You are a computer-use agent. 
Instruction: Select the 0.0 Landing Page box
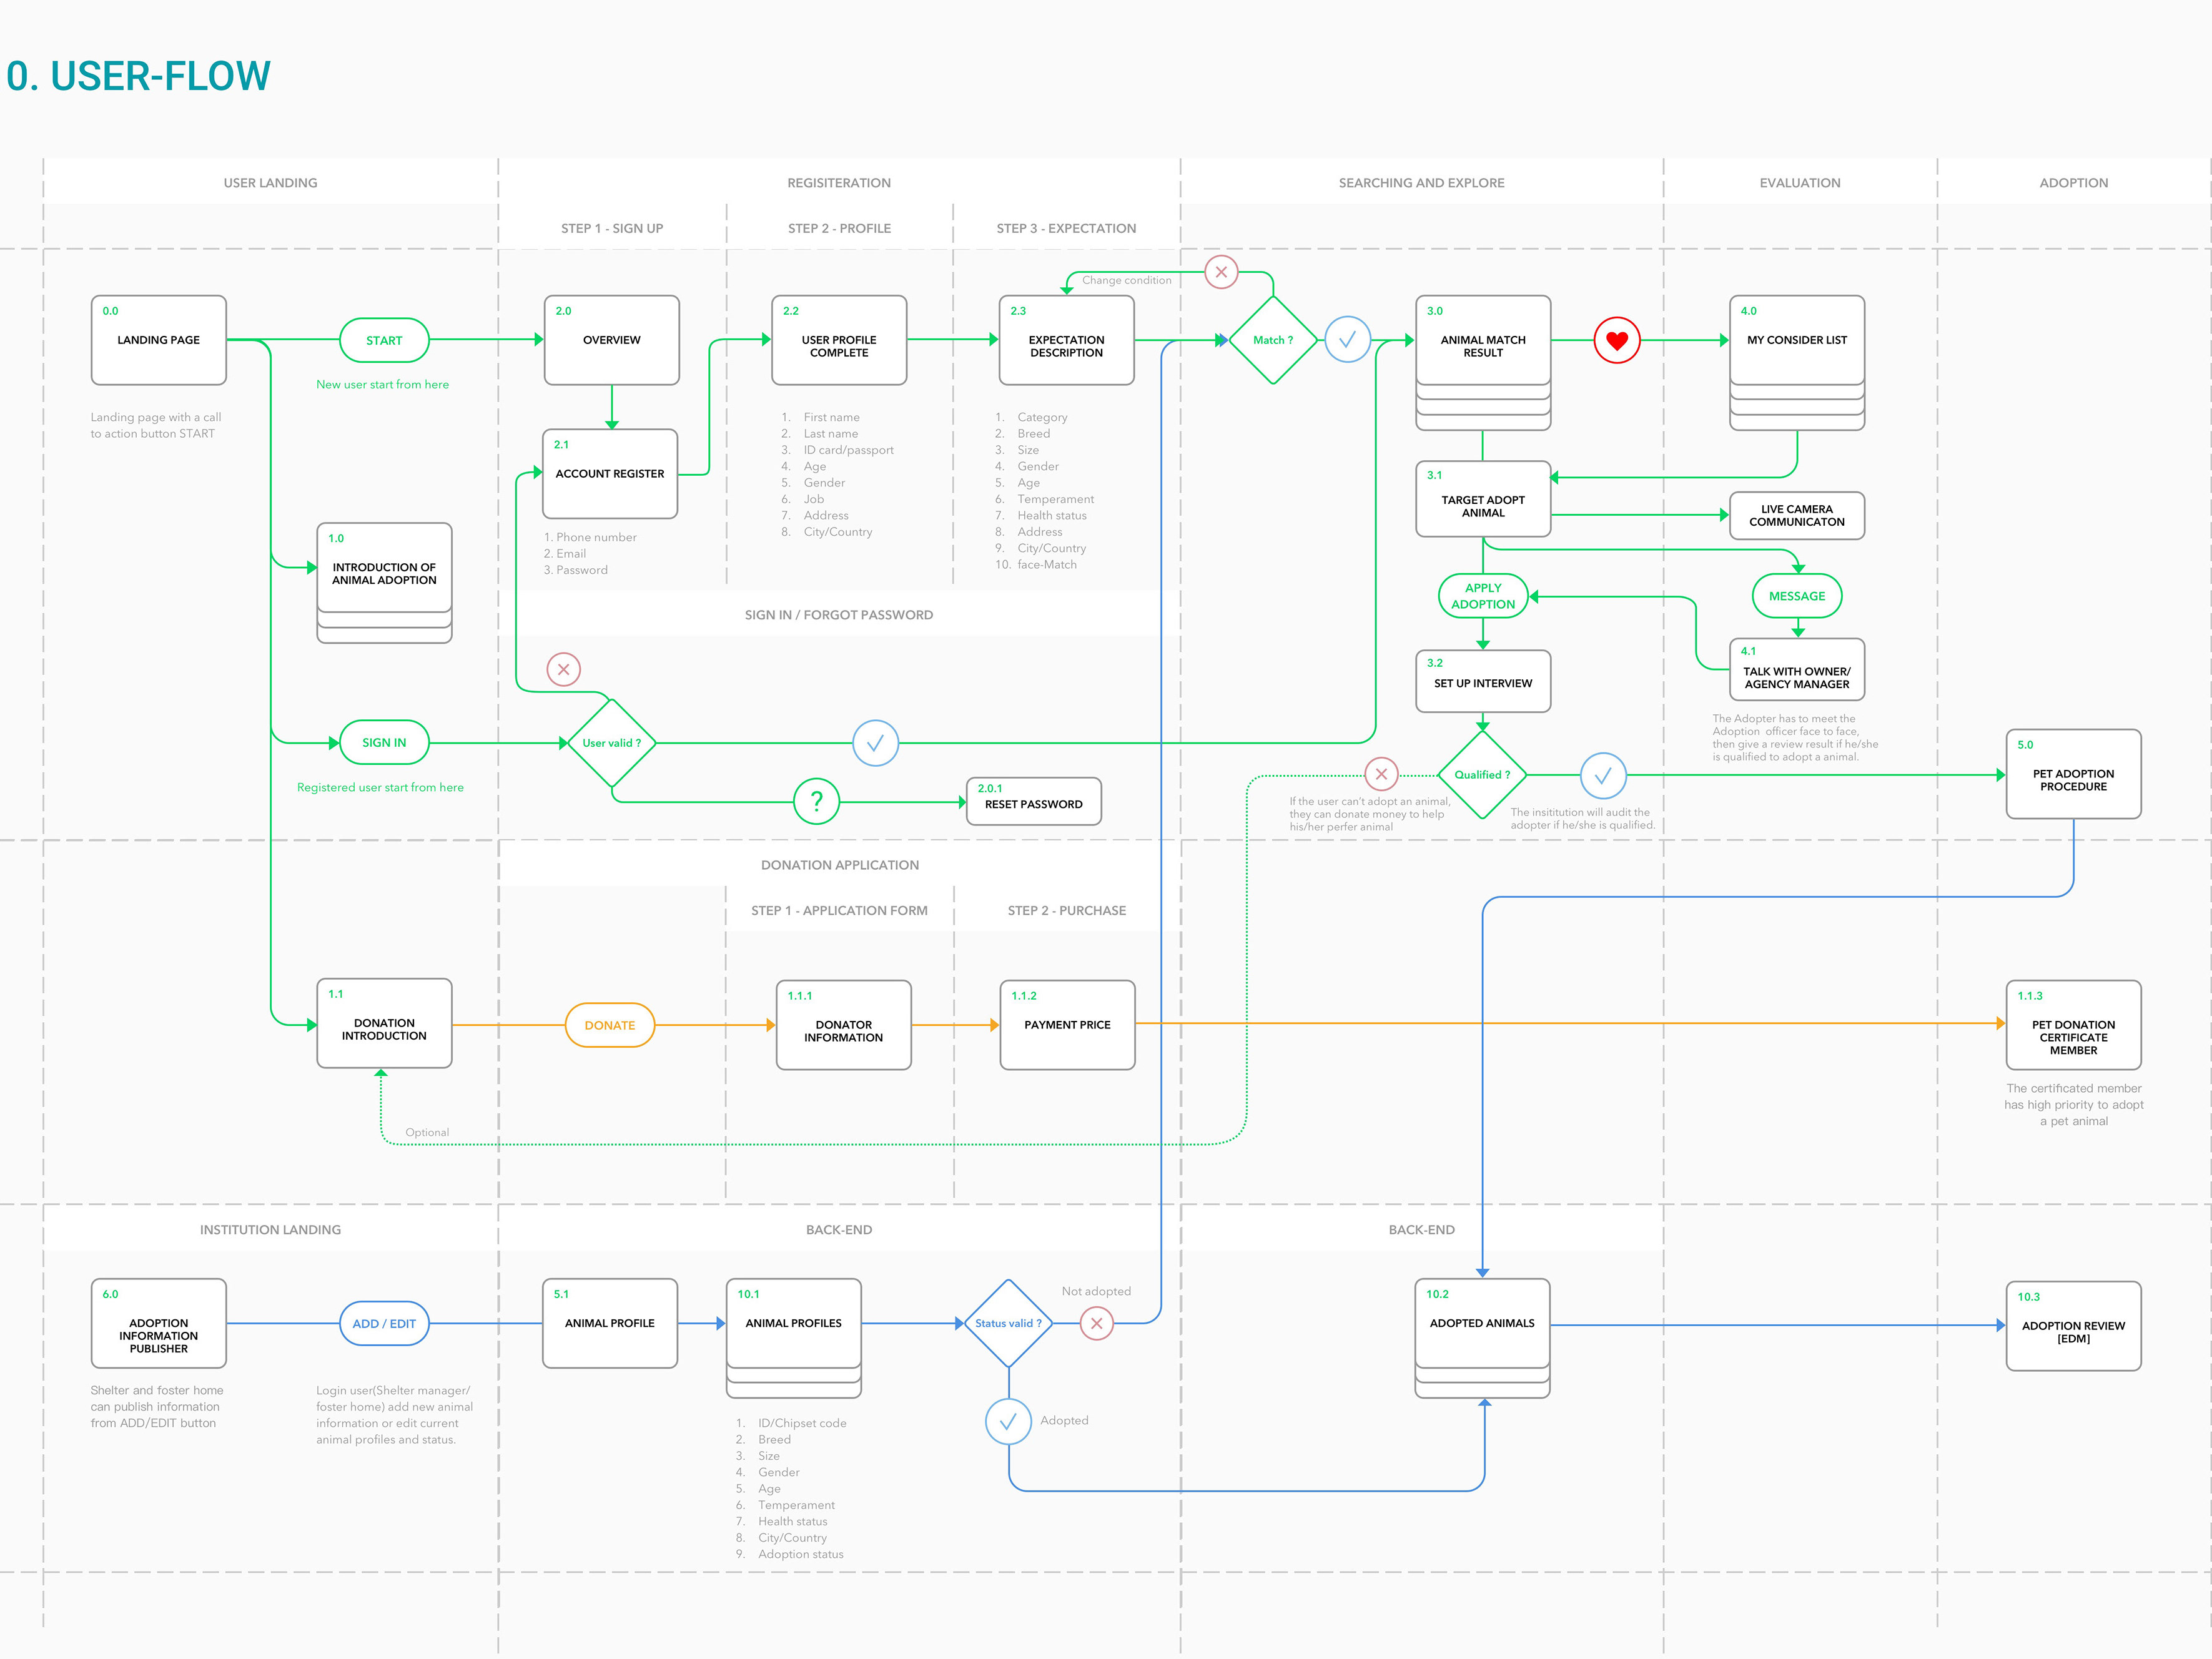[x=159, y=340]
